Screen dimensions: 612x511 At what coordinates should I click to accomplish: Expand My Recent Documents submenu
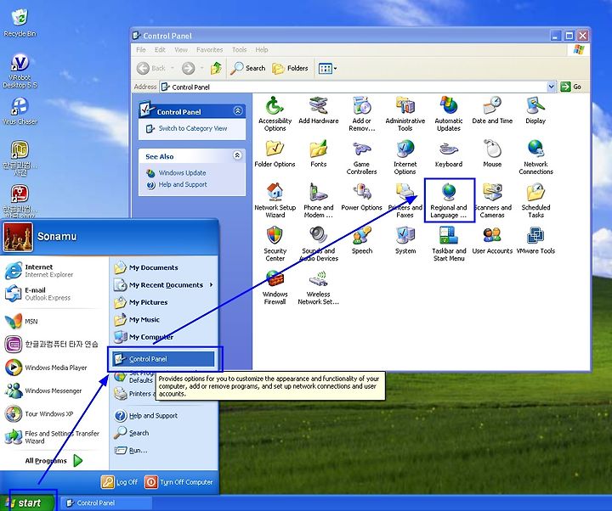pyautogui.click(x=211, y=285)
